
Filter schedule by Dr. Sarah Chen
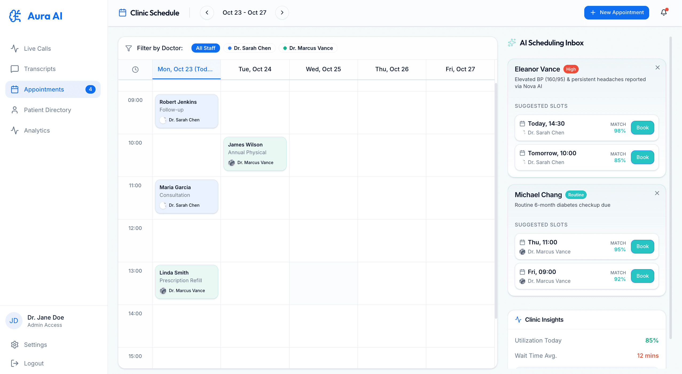point(249,48)
